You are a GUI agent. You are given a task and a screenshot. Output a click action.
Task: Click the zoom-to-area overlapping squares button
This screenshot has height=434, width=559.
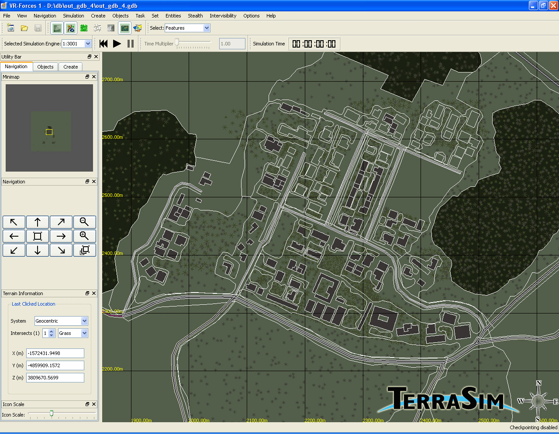[85, 250]
